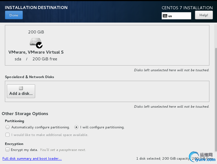Choose "Automatically configure partitioning" option
This screenshot has width=217, height=164.
click(7, 127)
